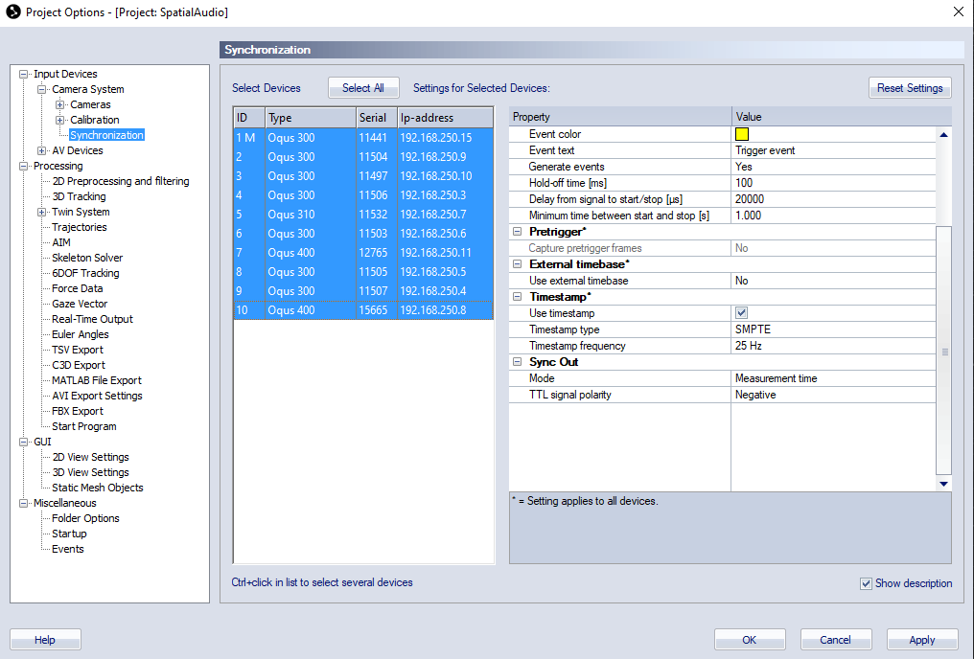
Task: Collapse the Miscellaneous tree node
Action: point(24,503)
